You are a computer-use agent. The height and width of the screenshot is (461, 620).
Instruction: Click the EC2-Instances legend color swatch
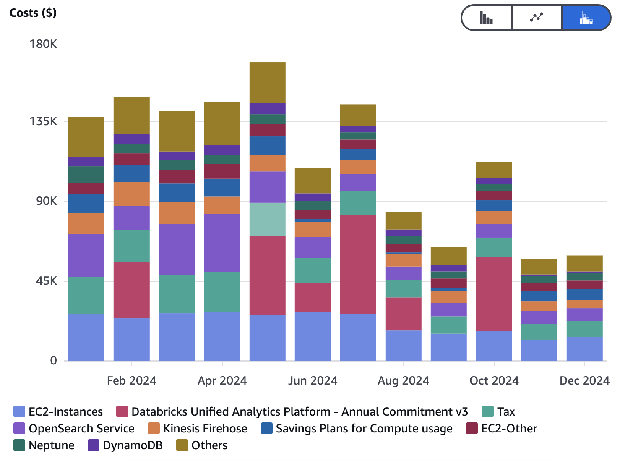pyautogui.click(x=19, y=411)
